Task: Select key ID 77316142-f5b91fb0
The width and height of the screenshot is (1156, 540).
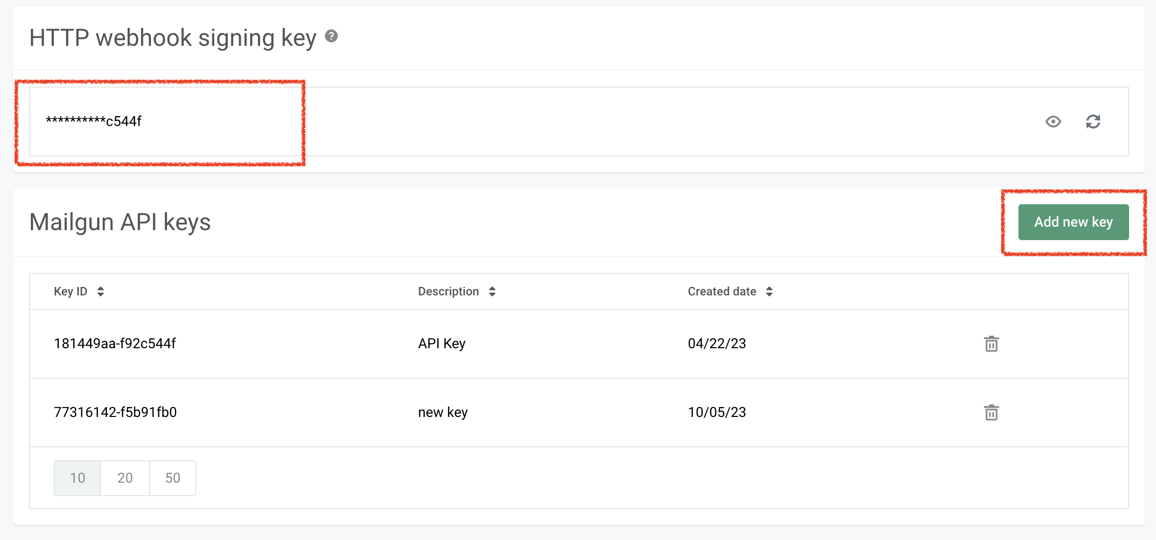Action: 115,412
